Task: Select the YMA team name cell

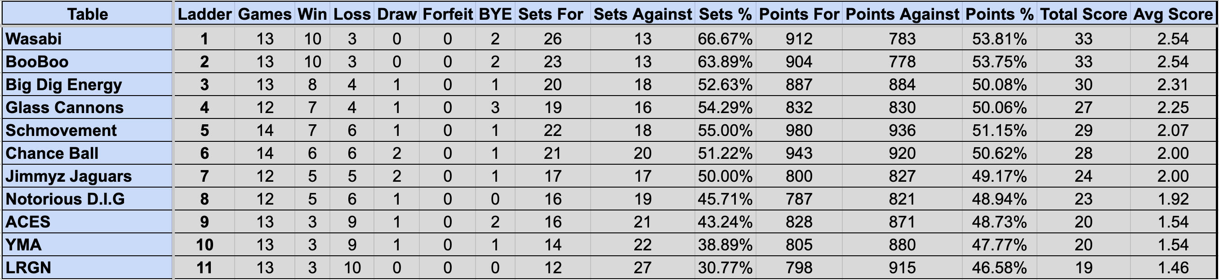Action: click(88, 245)
